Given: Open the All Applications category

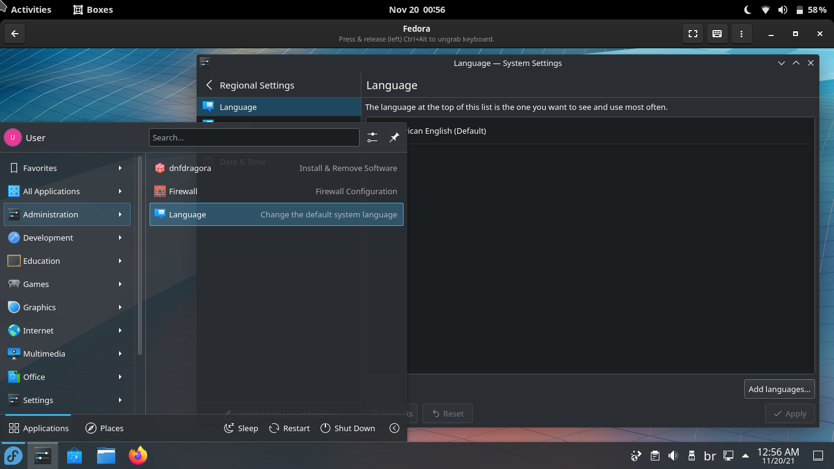Looking at the screenshot, I should (x=67, y=191).
